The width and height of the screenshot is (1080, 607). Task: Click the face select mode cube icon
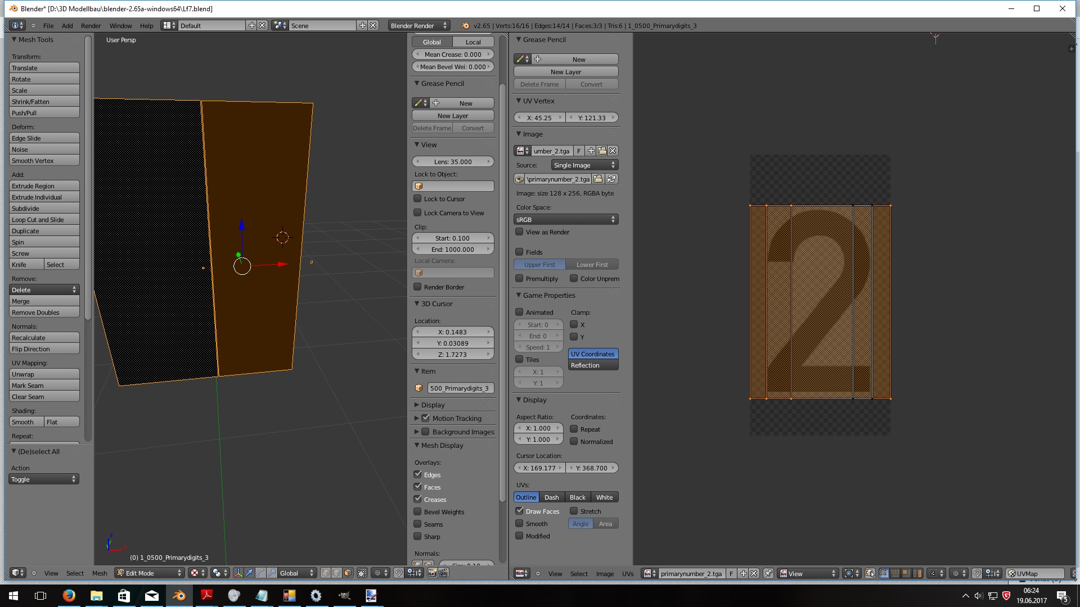[348, 573]
